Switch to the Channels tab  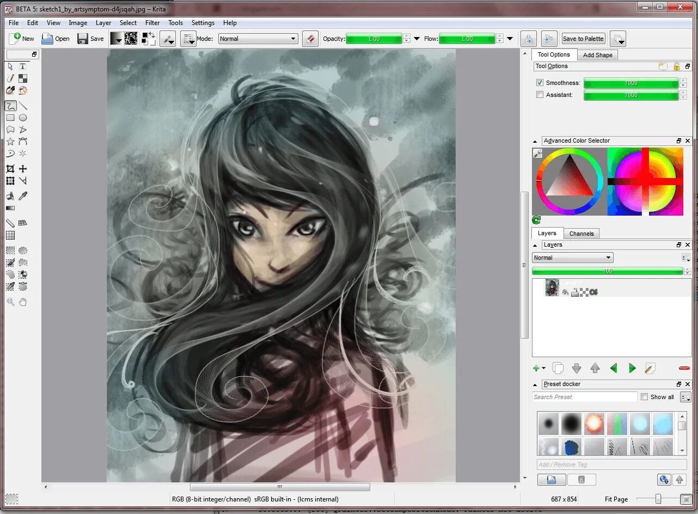[x=581, y=234]
